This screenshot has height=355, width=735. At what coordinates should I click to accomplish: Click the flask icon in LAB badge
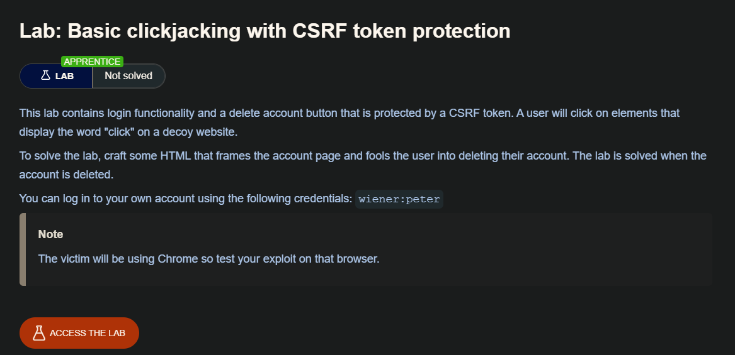tap(45, 76)
